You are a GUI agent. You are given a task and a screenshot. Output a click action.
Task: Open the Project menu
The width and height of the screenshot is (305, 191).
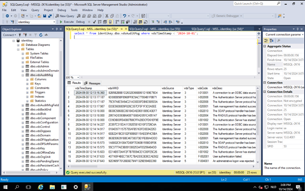[48, 10]
